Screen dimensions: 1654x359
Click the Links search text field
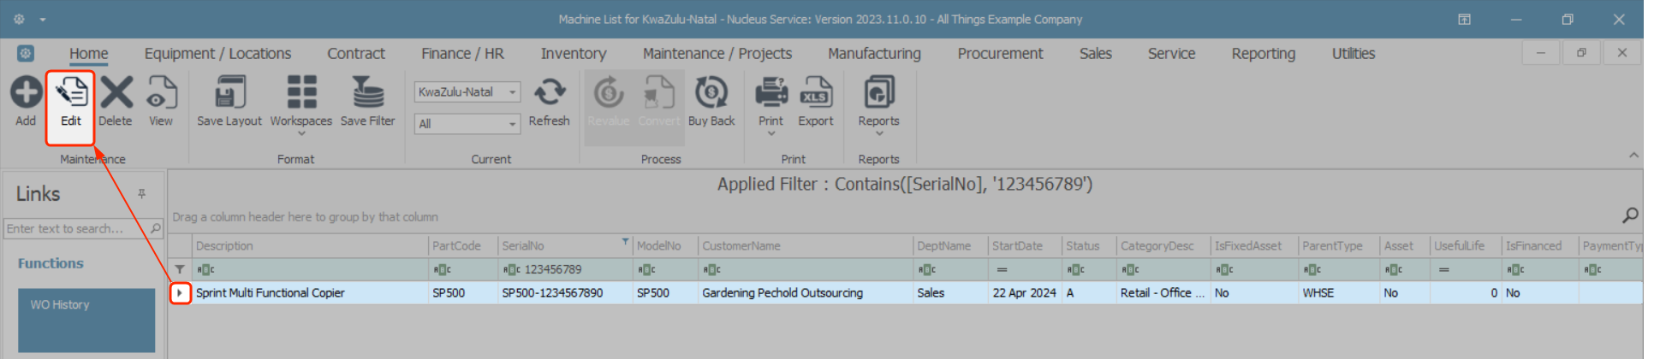point(75,228)
